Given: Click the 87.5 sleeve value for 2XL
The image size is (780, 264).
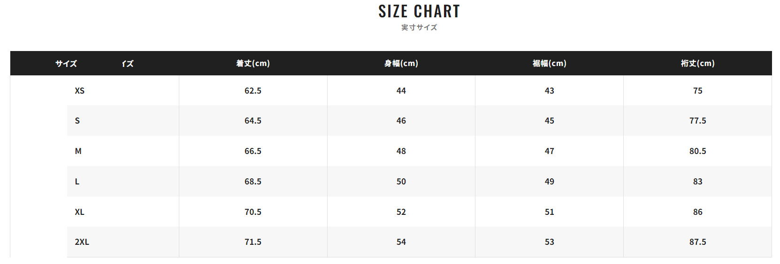Looking at the screenshot, I should 698,242.
